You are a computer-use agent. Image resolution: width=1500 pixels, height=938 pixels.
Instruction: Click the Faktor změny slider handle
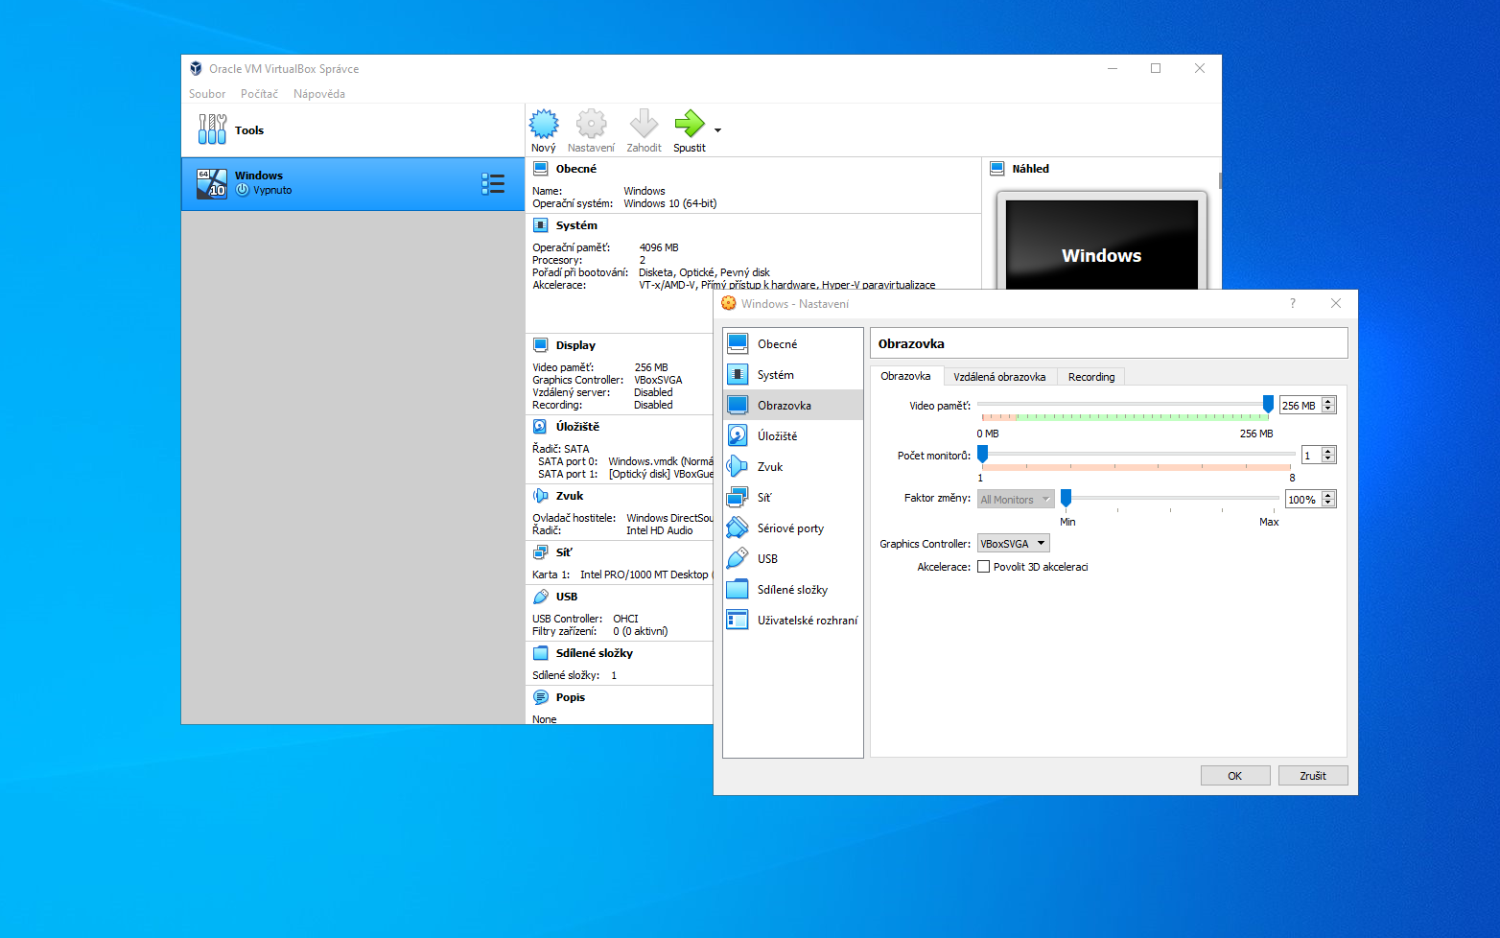[1066, 498]
